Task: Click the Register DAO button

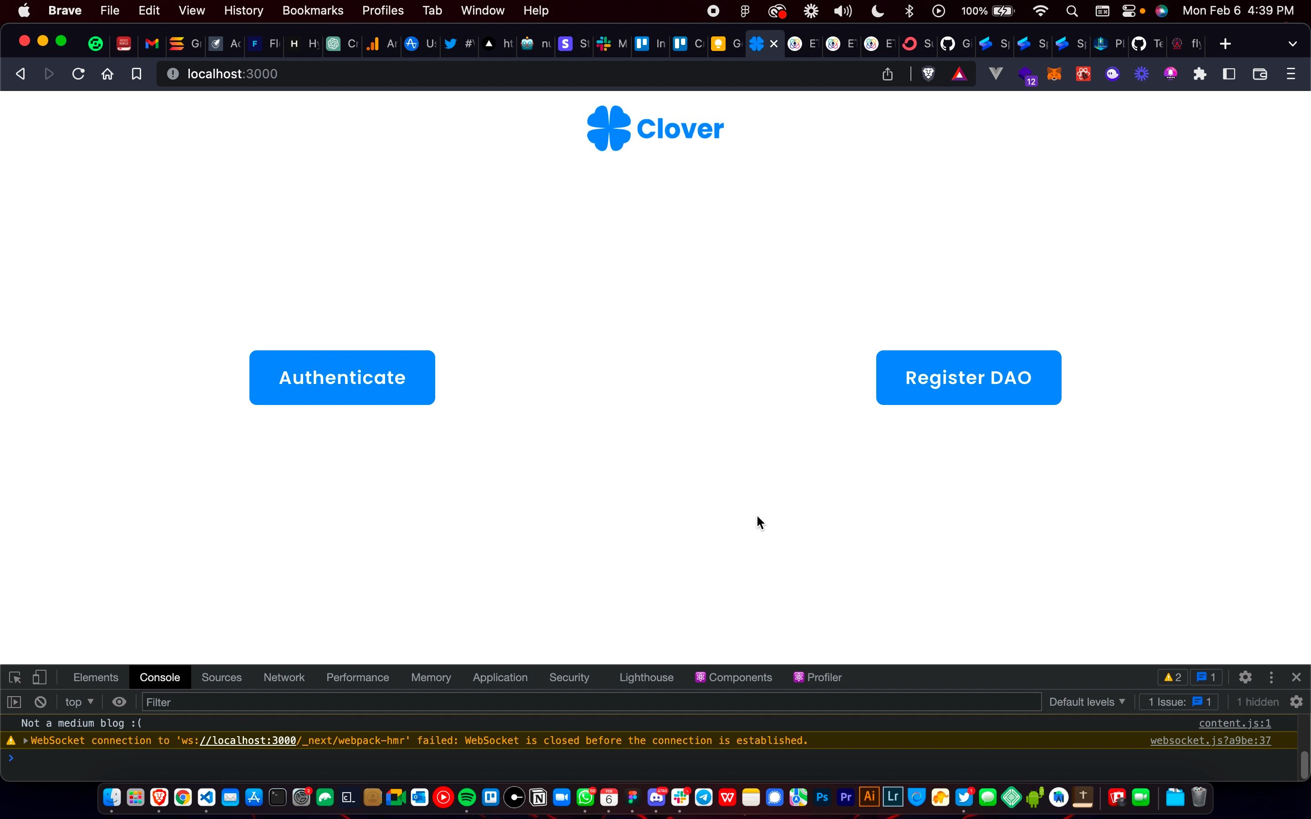Action: click(x=968, y=377)
